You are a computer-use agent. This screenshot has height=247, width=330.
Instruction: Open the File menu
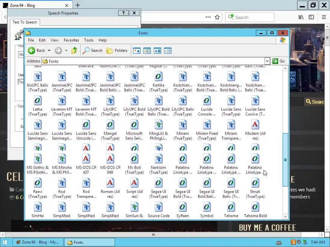[x=31, y=40]
